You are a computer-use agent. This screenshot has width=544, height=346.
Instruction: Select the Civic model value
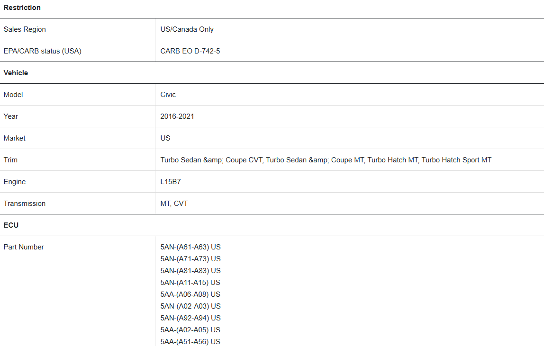coord(168,95)
